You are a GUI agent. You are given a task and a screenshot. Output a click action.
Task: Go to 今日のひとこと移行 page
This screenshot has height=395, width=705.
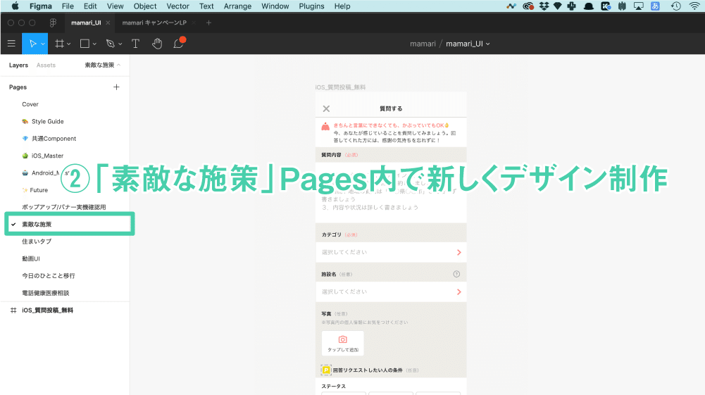coord(49,276)
